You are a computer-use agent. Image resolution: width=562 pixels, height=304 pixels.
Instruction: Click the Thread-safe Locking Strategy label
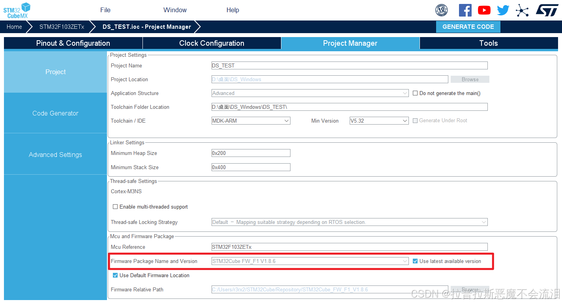pos(144,222)
